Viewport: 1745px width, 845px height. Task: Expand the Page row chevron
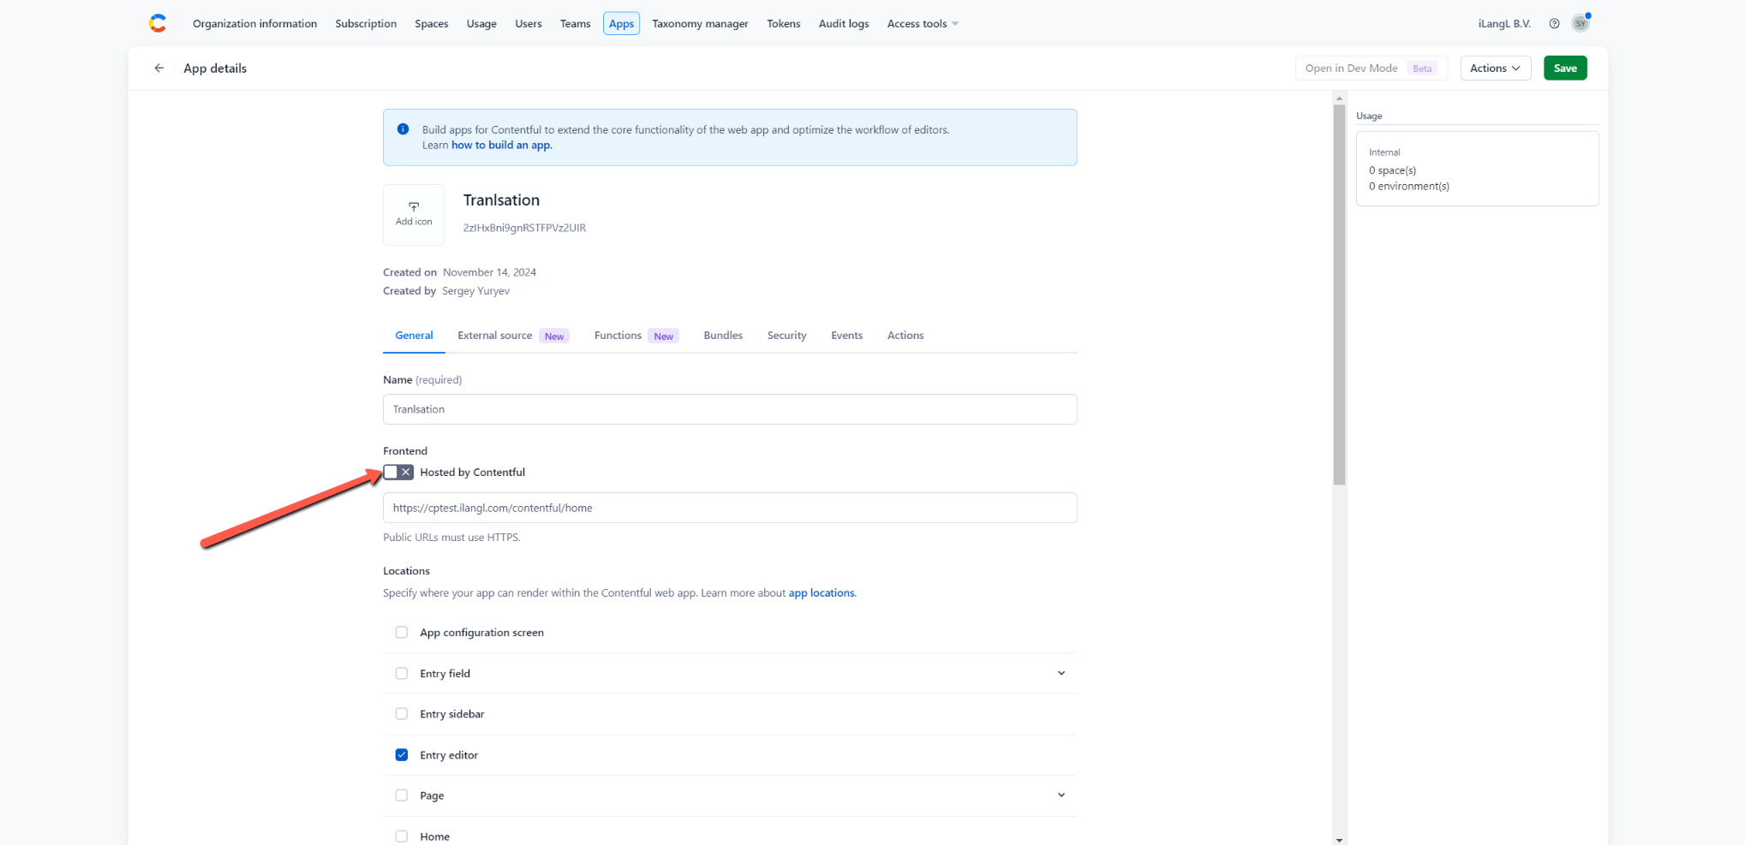coord(1061,795)
